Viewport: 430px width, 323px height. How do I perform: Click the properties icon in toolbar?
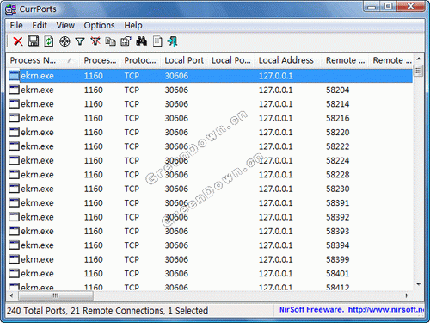tap(126, 41)
